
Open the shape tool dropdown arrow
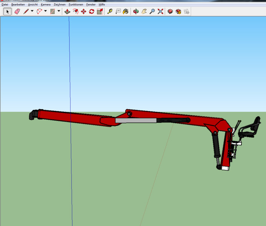coord(59,11)
